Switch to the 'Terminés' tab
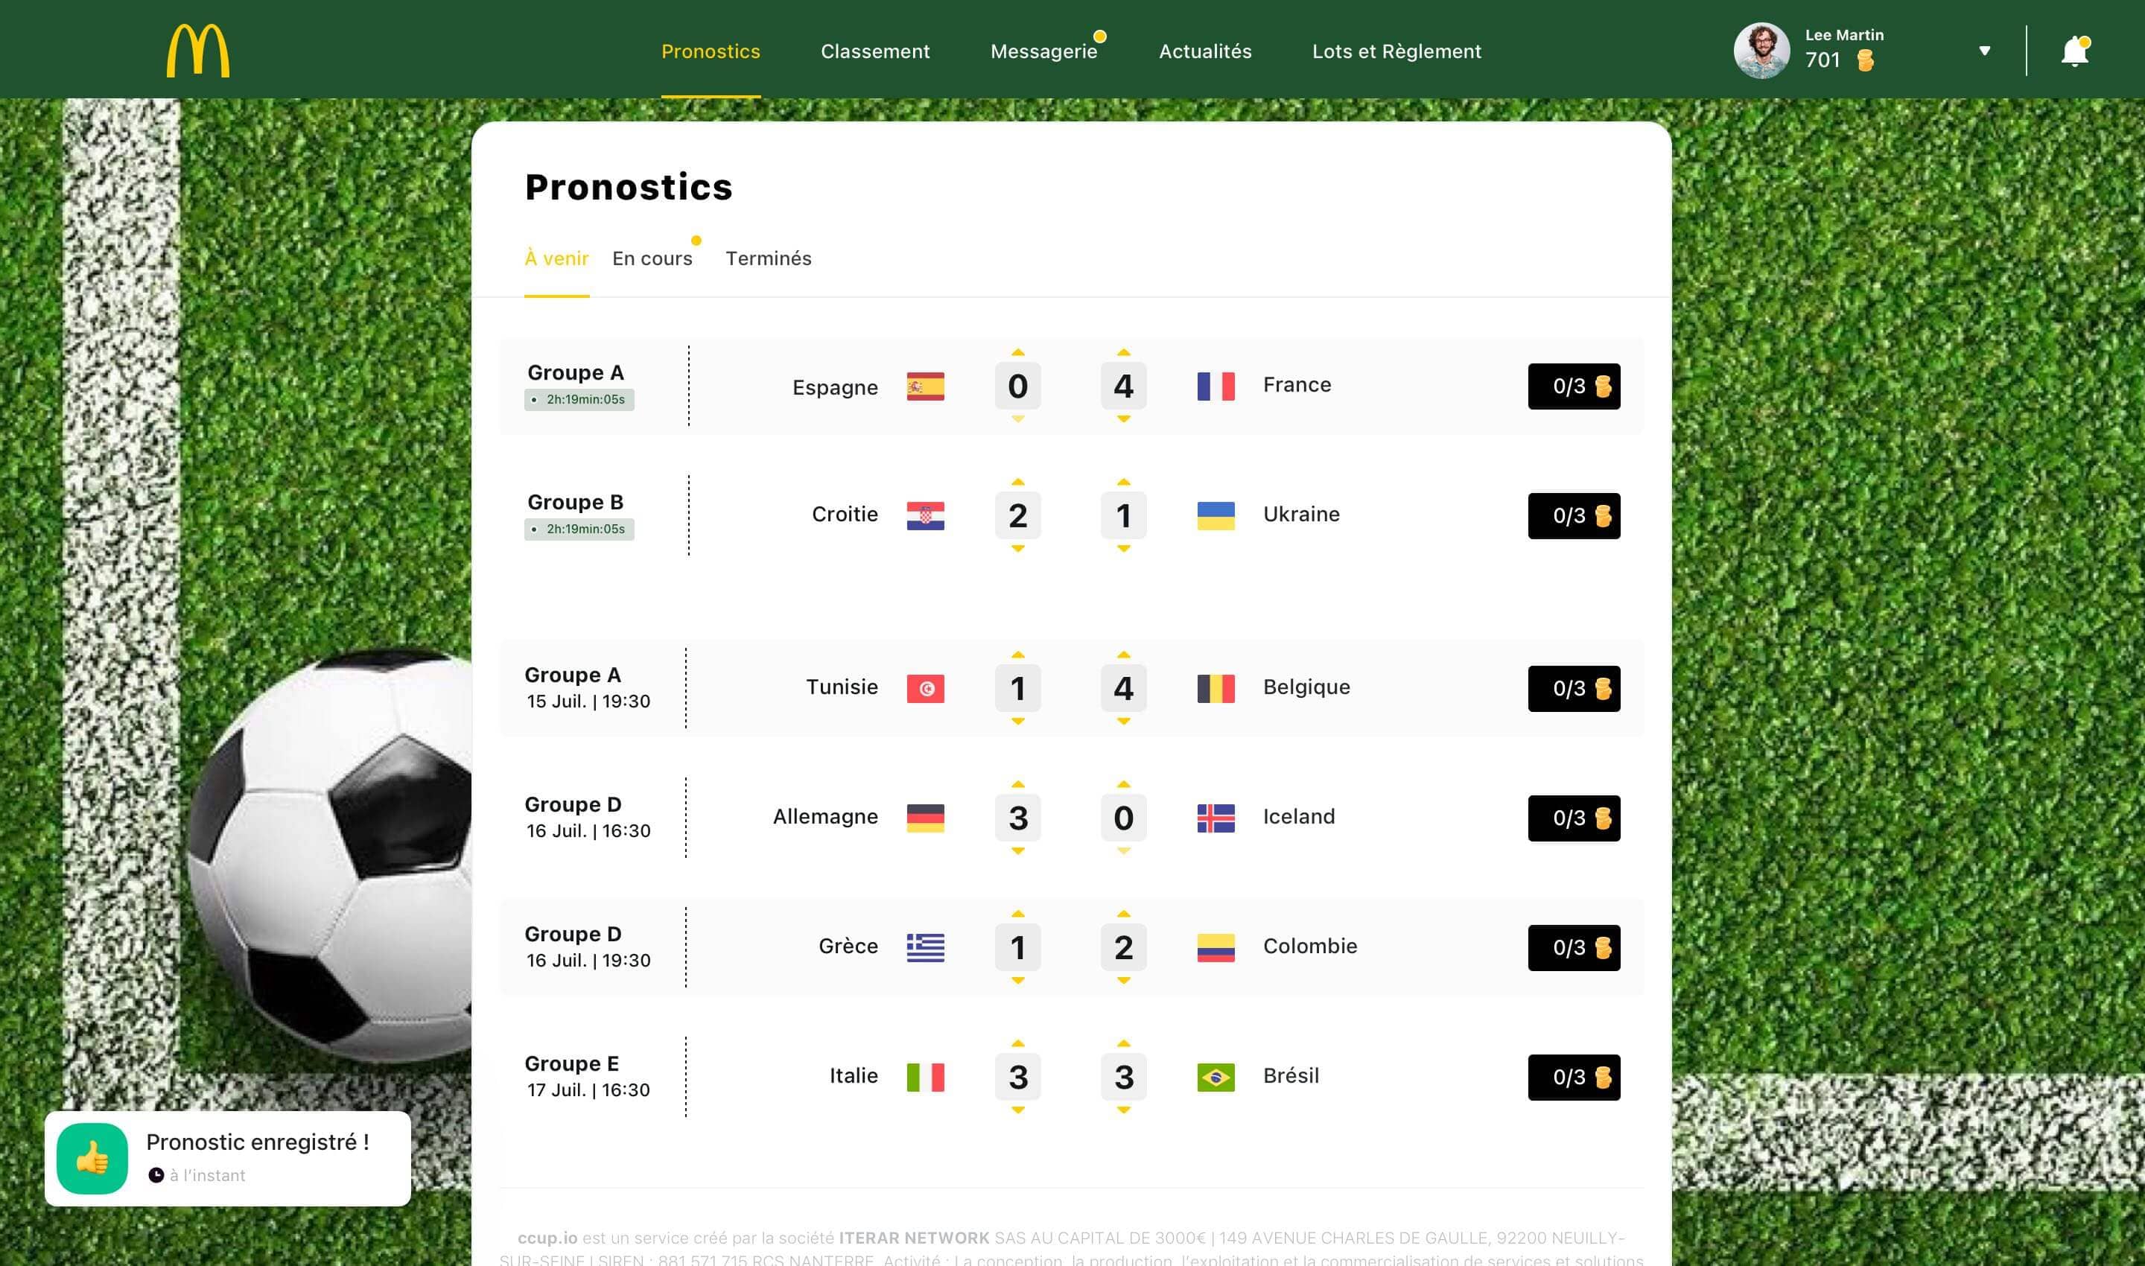2145x1266 pixels. point(767,258)
